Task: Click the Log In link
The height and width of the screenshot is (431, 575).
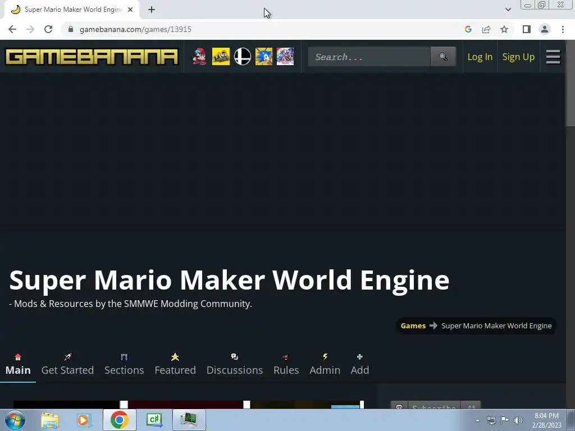Action: (x=480, y=57)
